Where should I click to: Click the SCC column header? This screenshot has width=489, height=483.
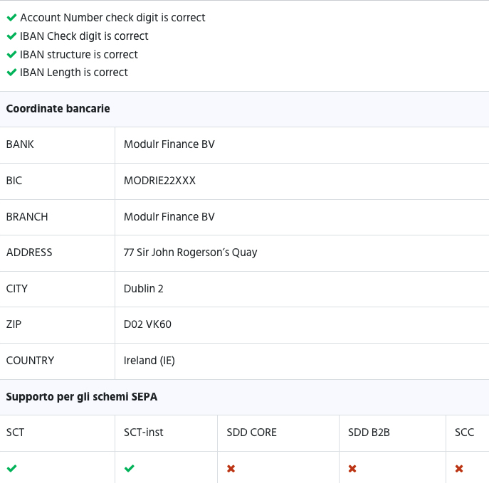coord(464,432)
